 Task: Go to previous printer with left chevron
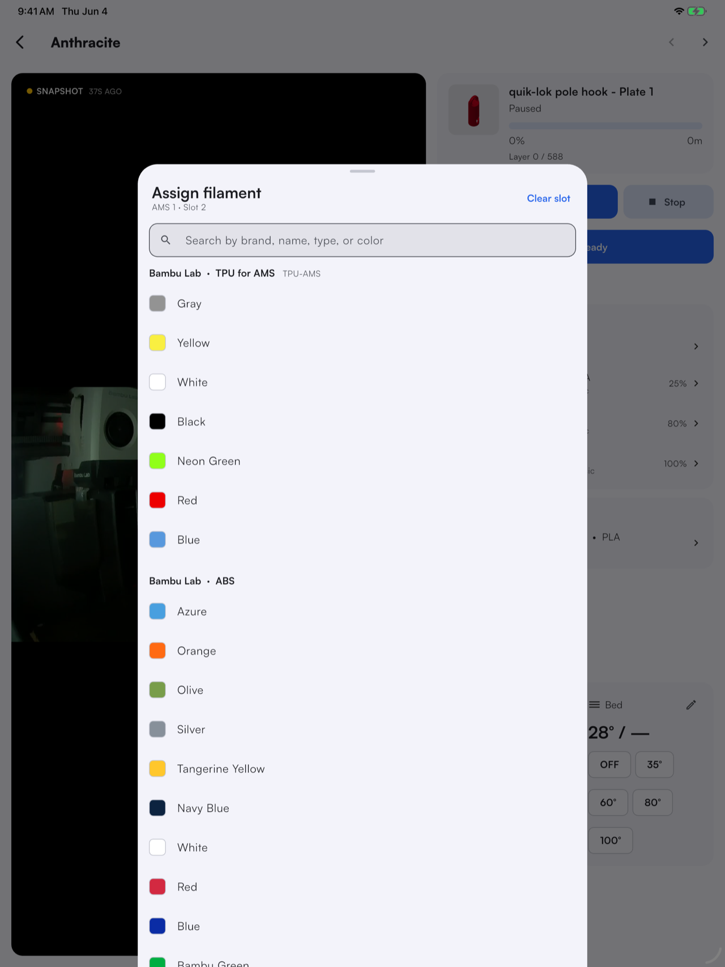click(x=672, y=43)
